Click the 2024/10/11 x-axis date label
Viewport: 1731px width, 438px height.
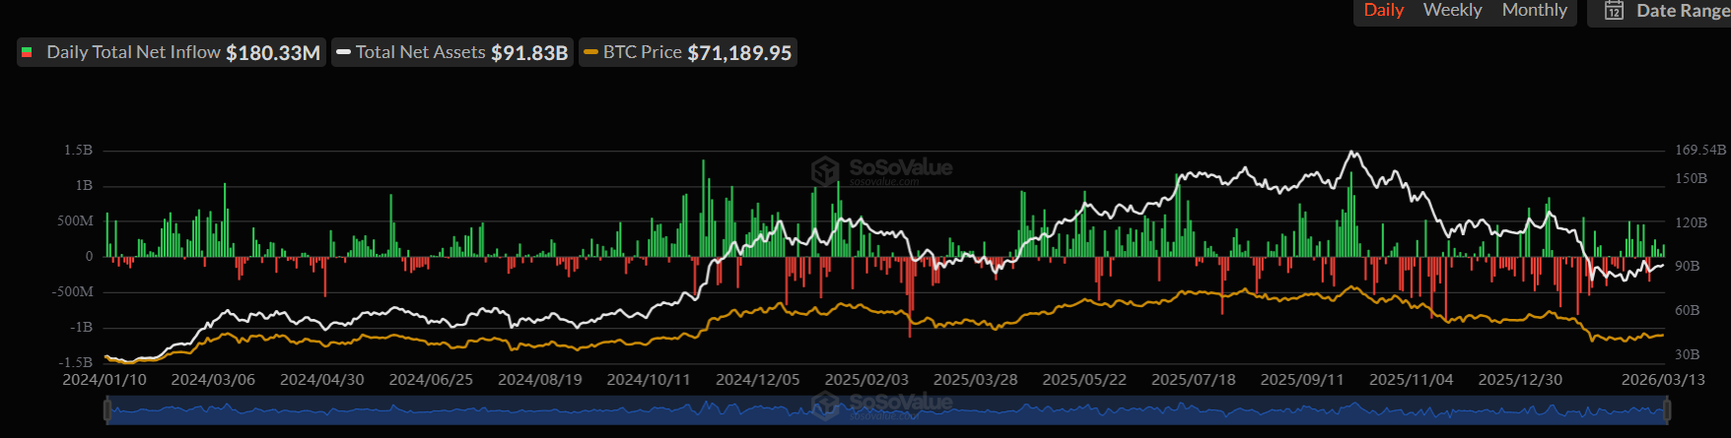coord(649,380)
